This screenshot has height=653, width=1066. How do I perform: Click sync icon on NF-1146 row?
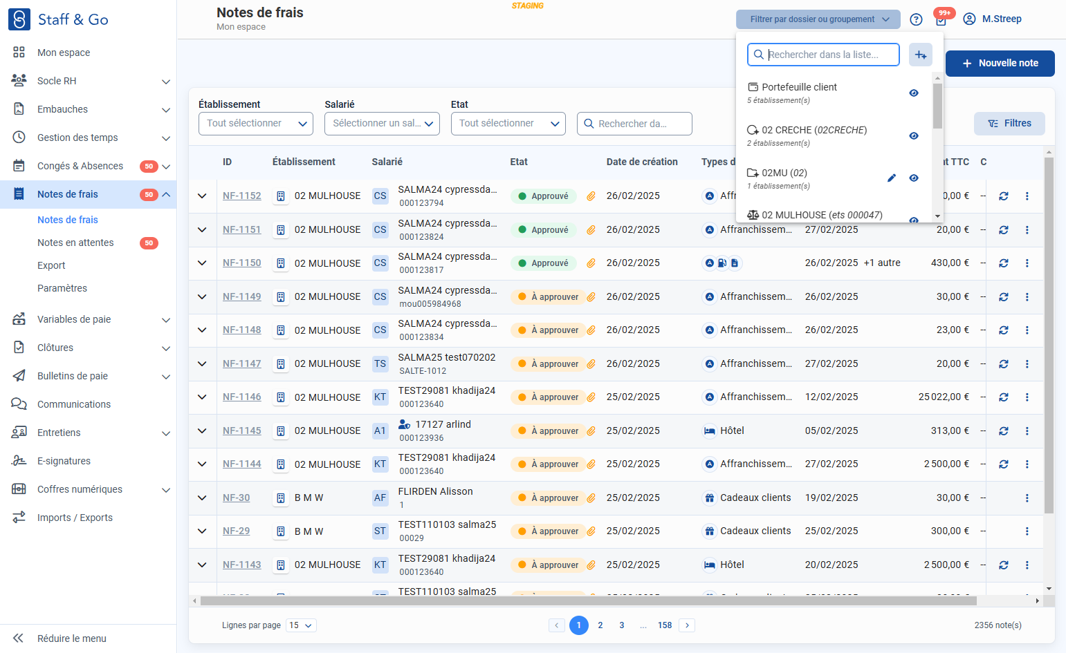1004,397
